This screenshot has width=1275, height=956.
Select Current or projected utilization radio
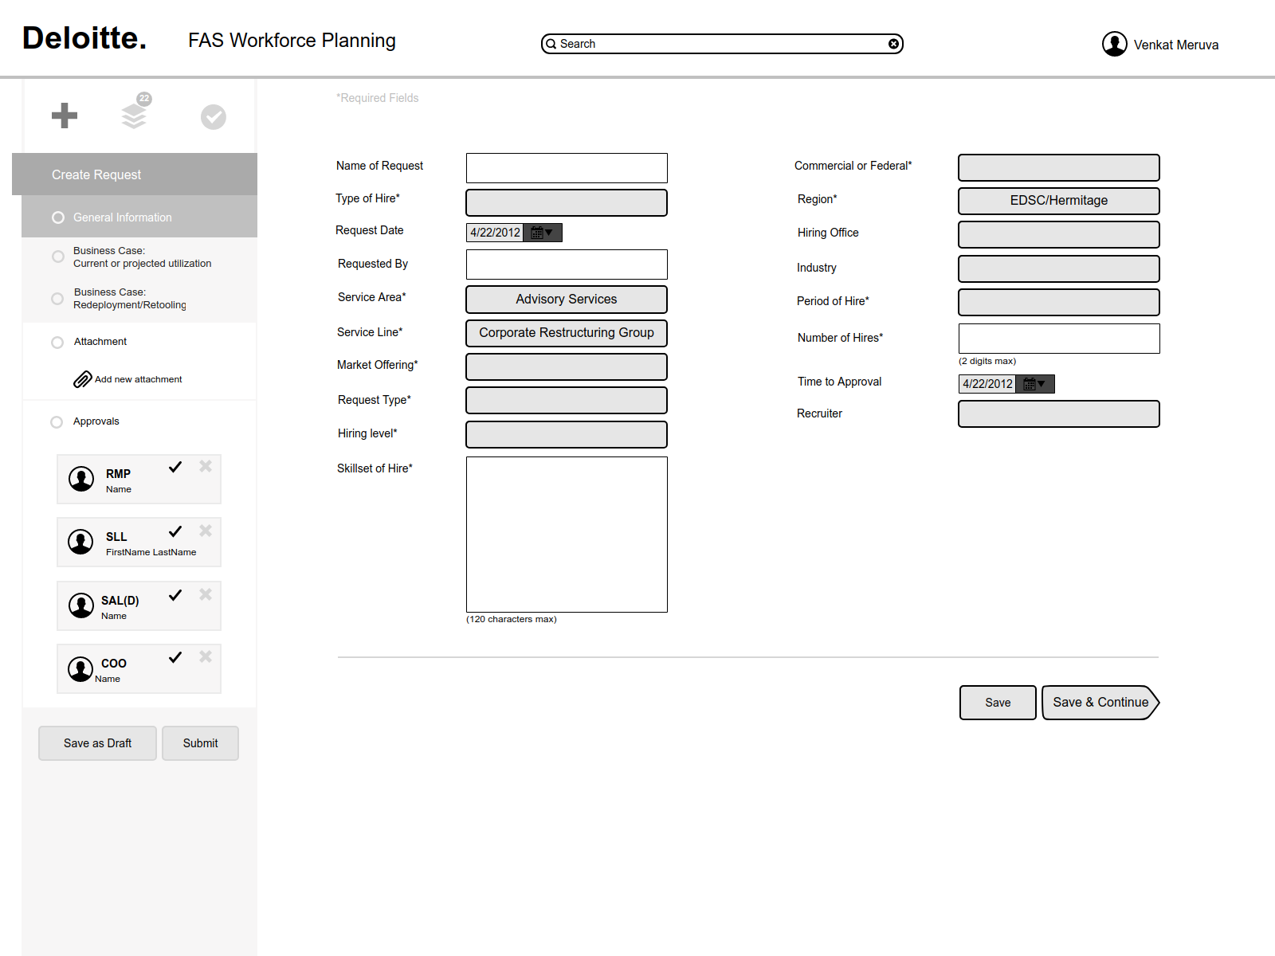58,257
